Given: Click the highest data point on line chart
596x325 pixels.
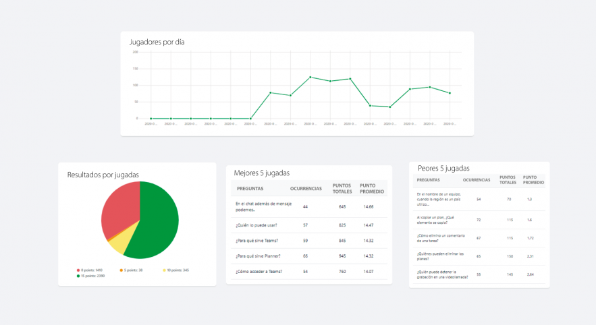Looking at the screenshot, I should click(310, 78).
